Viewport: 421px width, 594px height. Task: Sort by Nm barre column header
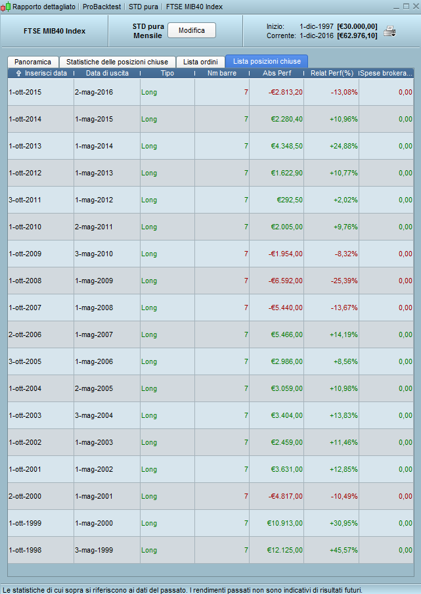(222, 73)
